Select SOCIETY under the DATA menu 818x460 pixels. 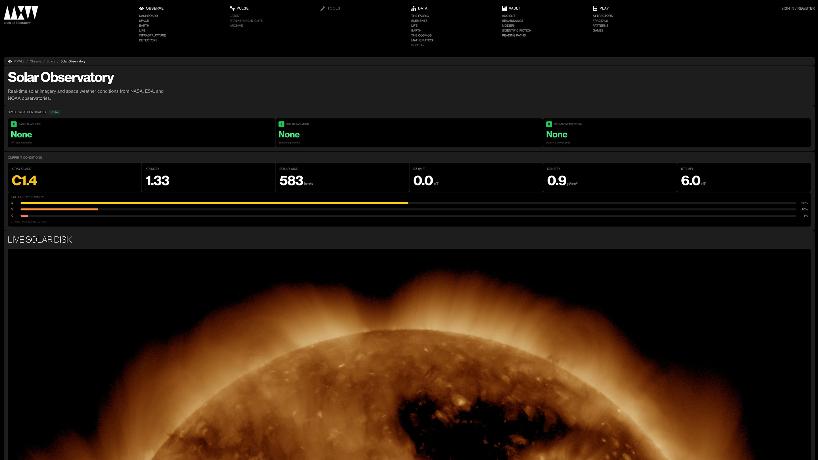pyautogui.click(x=418, y=45)
